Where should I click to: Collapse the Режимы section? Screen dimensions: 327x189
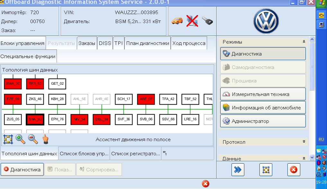[304, 42]
